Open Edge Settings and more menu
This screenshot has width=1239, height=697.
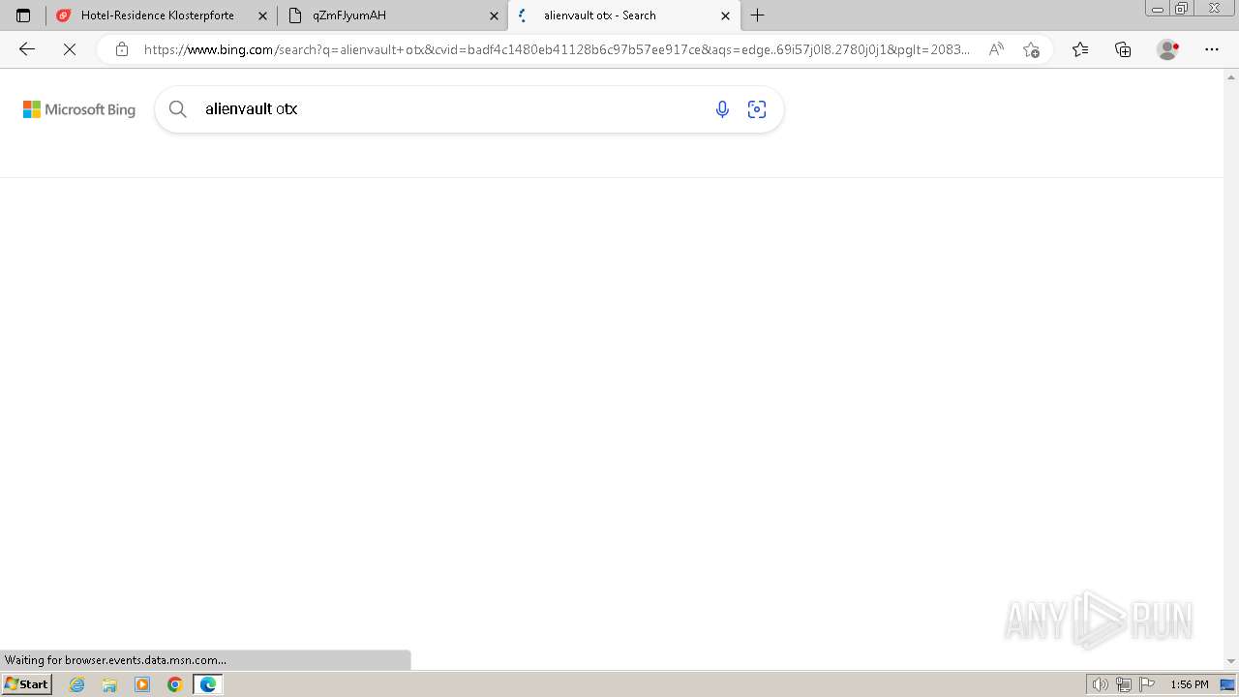click(1212, 49)
